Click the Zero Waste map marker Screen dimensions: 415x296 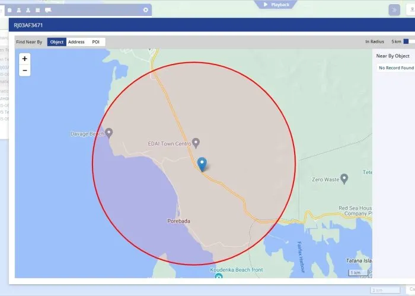click(345, 178)
